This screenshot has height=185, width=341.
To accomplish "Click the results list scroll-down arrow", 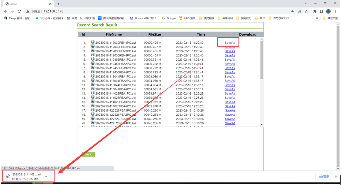I will (x=262, y=124).
